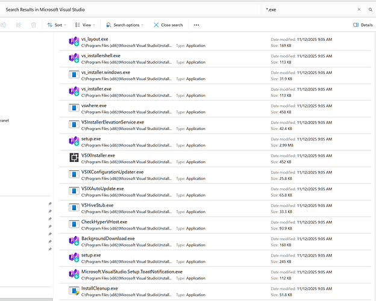Screen dimensions: 376x301
Task: Click the VSIXInstaller.exe black icon
Action: coord(74,158)
